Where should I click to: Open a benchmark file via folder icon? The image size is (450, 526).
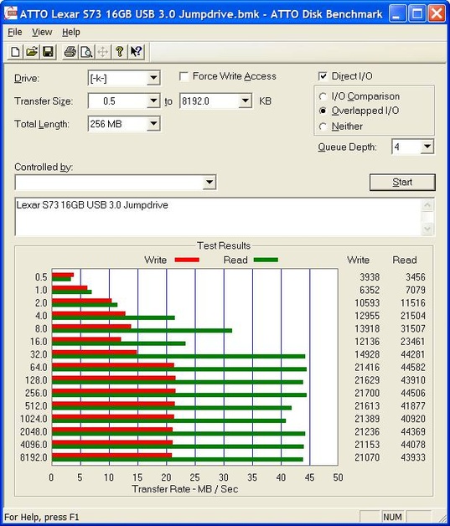coord(32,52)
